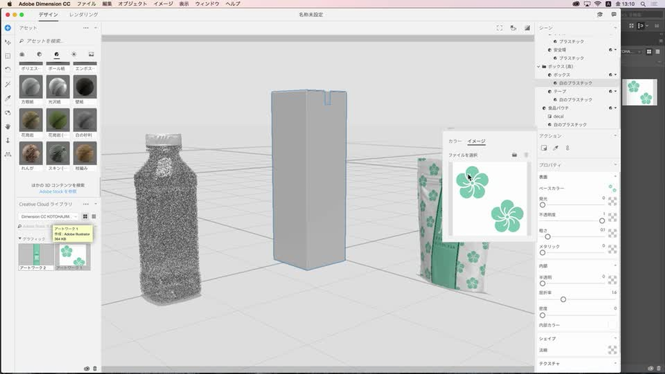Click the Place Decal action icon

(x=544, y=148)
